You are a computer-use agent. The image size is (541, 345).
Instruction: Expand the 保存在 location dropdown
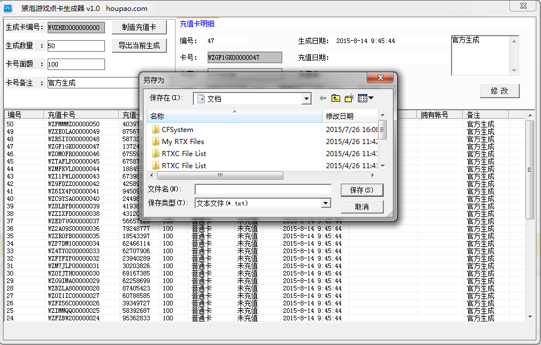306,99
